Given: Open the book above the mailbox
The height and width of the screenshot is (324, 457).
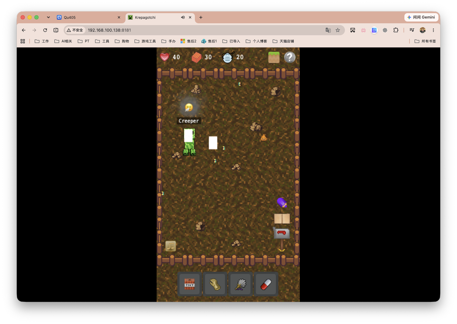Looking at the screenshot, I should coord(282,219).
